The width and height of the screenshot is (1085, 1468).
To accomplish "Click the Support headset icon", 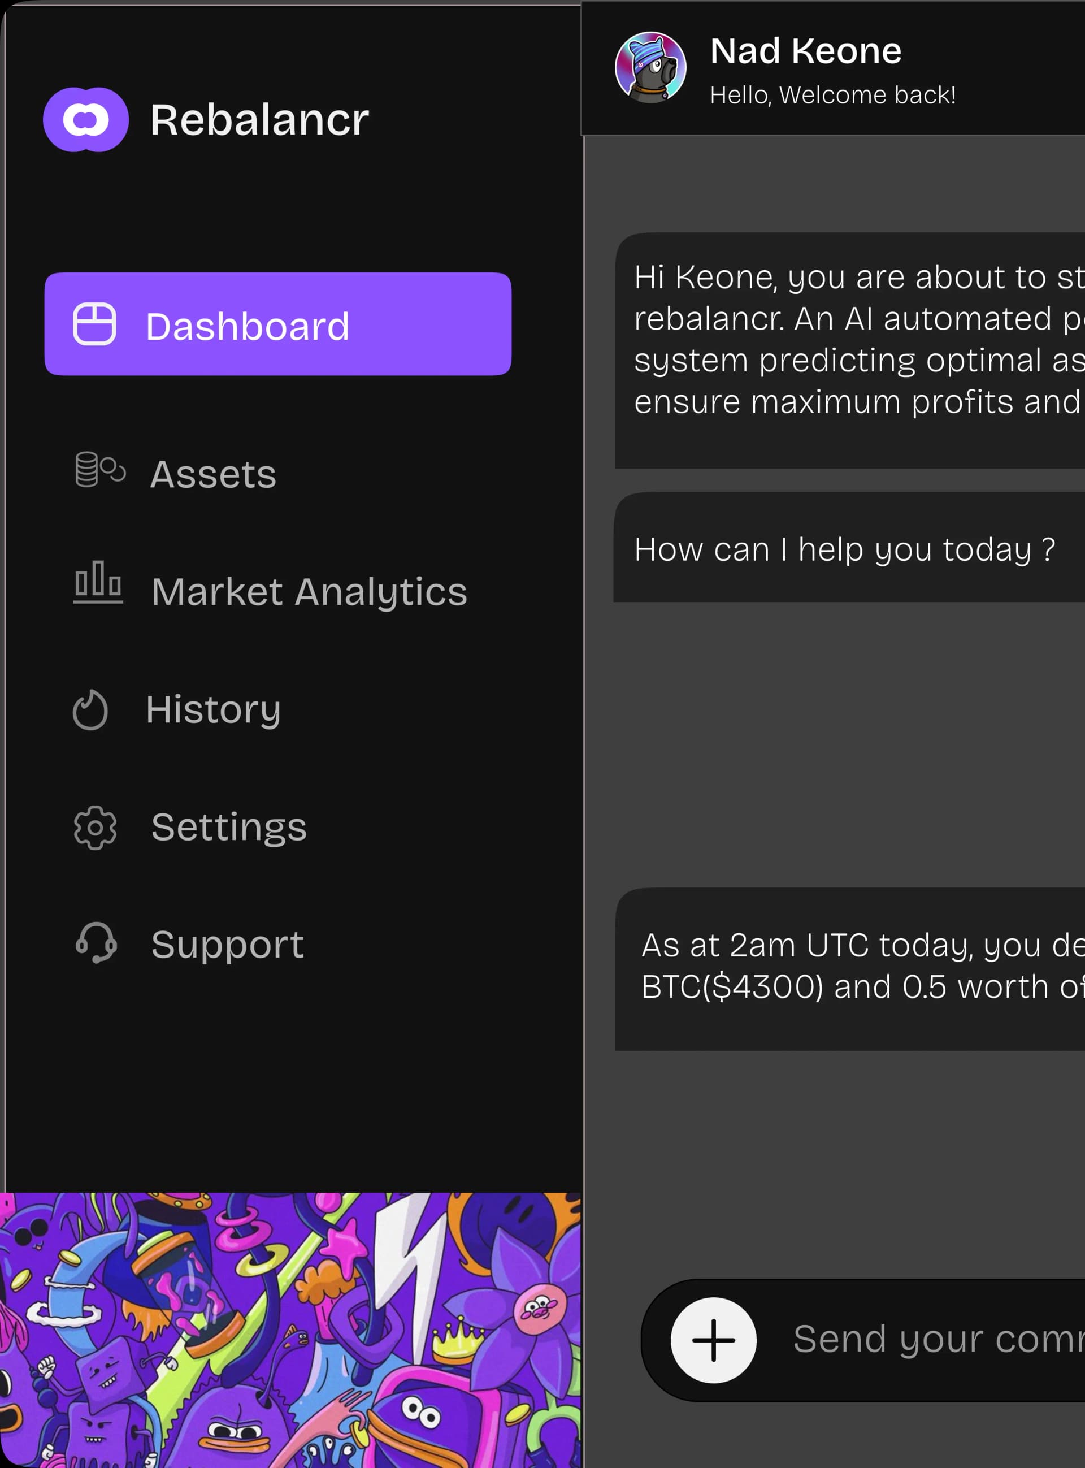I will (x=97, y=943).
